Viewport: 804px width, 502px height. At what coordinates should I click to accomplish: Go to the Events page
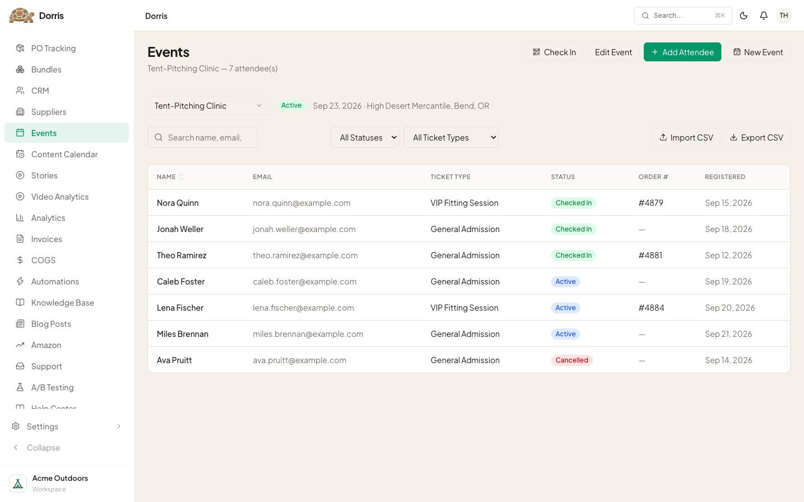(66, 133)
